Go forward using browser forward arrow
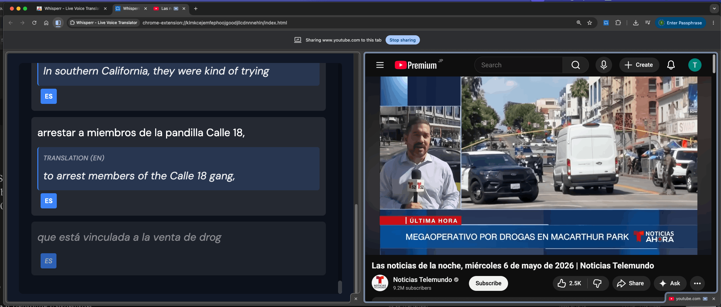721x307 pixels. point(22,23)
